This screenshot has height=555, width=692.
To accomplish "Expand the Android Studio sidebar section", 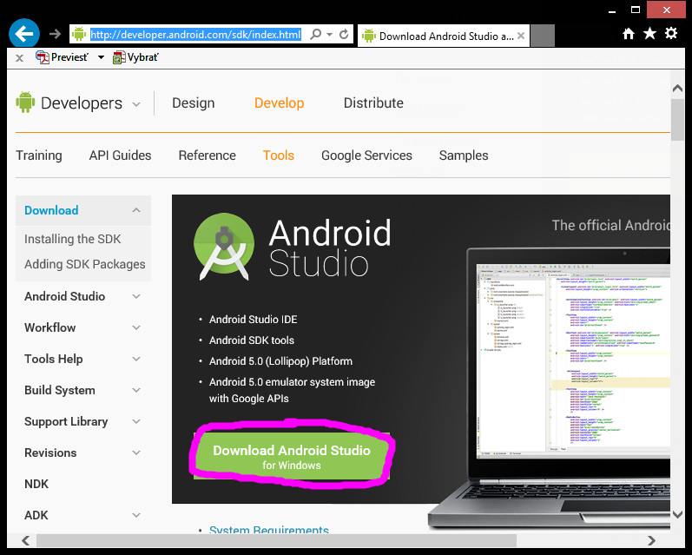I will tap(136, 297).
